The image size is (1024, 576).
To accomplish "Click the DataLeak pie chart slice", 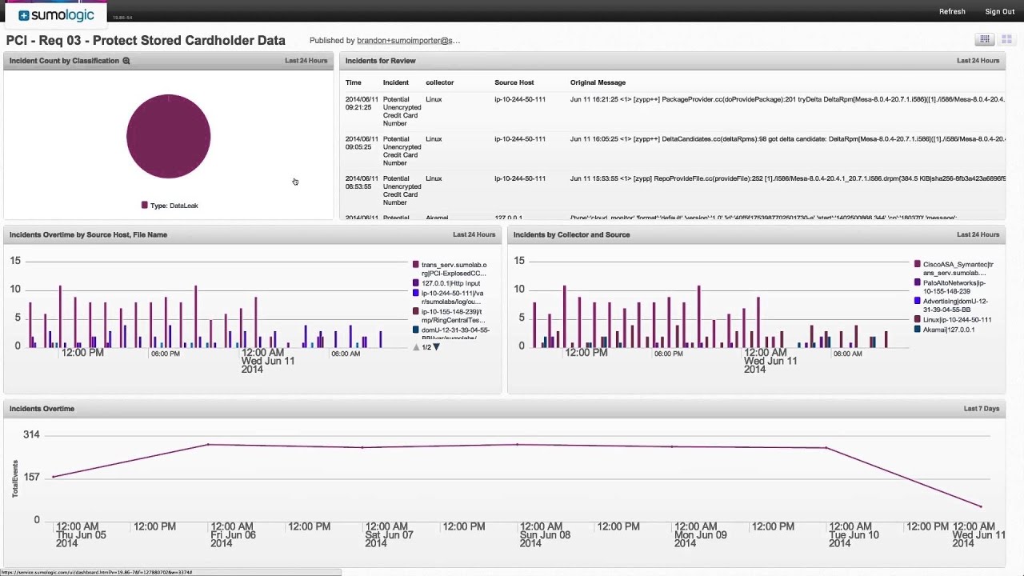I will [x=168, y=136].
